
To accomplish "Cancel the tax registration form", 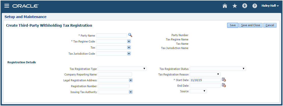I will tap(270, 25).
